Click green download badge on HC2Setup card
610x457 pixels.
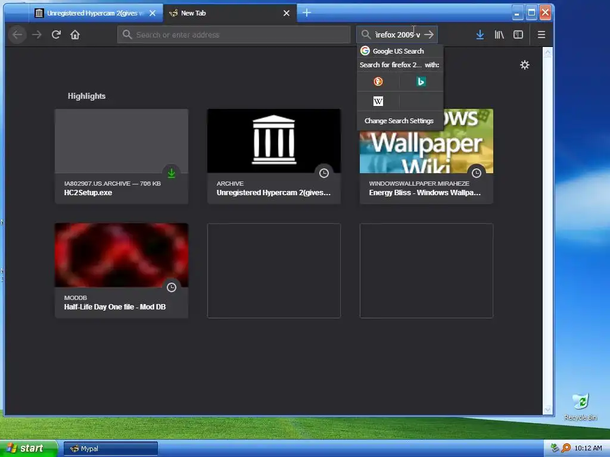pos(172,173)
